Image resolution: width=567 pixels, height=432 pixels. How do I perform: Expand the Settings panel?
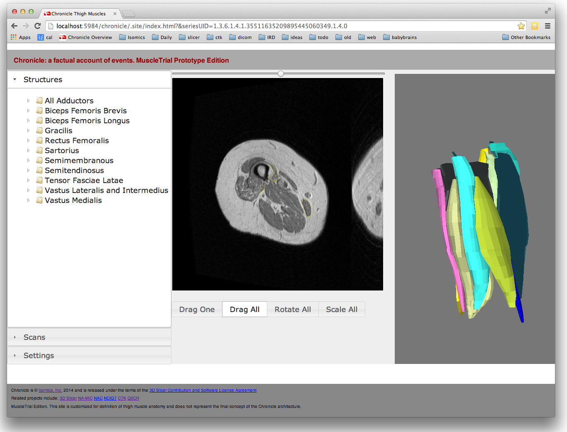[x=39, y=356]
